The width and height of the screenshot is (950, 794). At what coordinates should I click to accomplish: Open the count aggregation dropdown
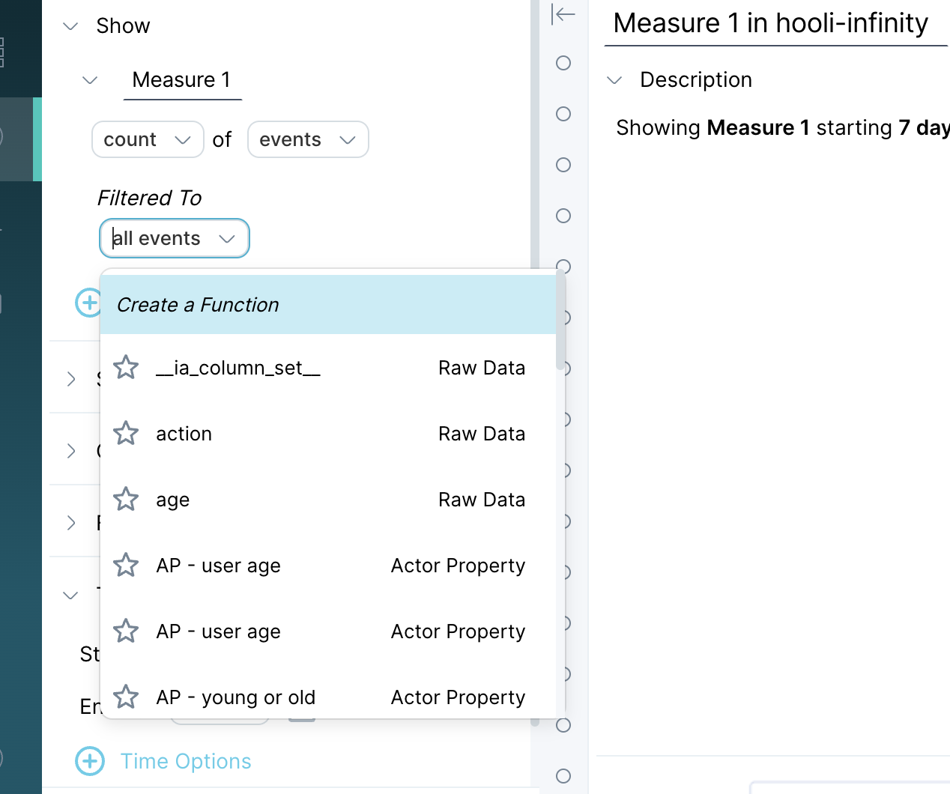[x=148, y=140]
